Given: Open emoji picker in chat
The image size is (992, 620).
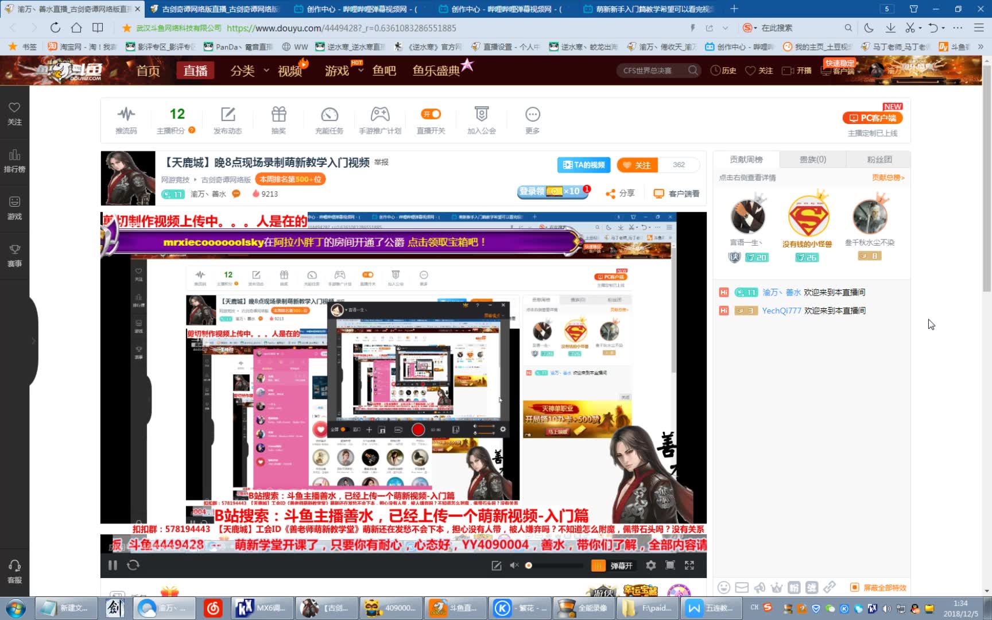Looking at the screenshot, I should [x=724, y=587].
